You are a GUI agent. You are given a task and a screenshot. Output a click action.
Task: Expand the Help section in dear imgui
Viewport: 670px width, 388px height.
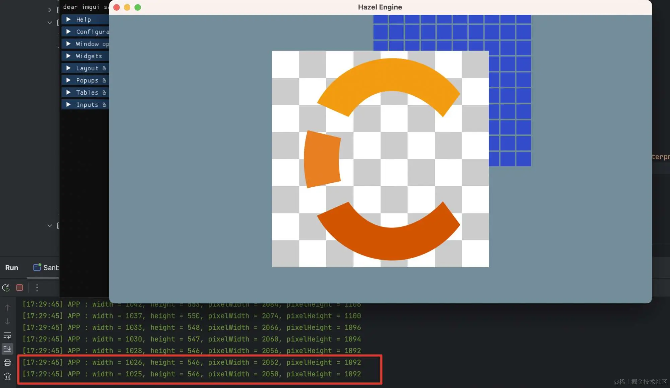85,19
